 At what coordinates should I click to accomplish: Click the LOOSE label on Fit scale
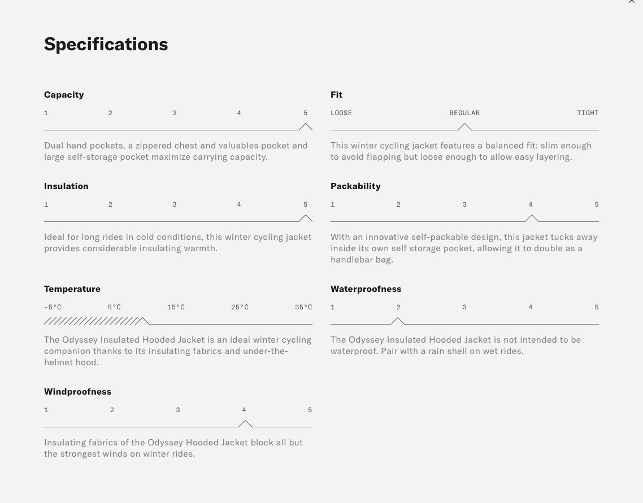pos(341,113)
